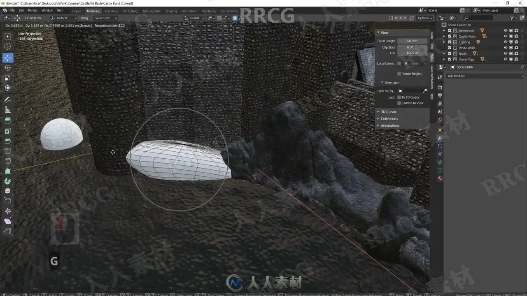
Task: Pick the Extrude Region tool
Action: (8, 121)
